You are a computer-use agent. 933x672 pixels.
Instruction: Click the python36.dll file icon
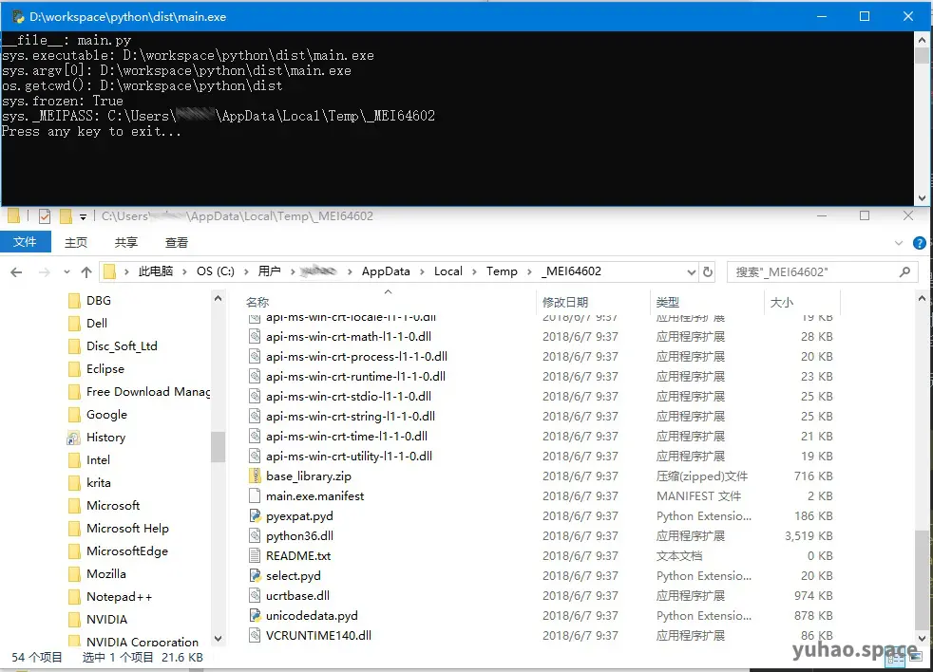coord(255,536)
